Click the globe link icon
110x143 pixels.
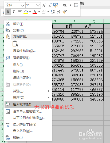(8, 137)
